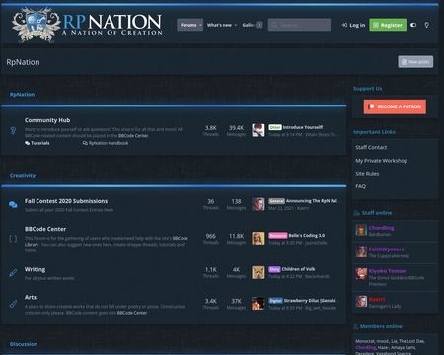Expand the Gallery menu arrow
Screen dimensions: 444x355
coord(259,25)
